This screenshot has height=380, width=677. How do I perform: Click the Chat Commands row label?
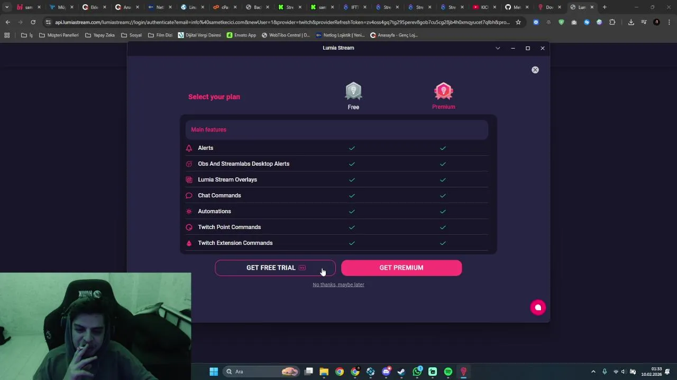(x=219, y=195)
